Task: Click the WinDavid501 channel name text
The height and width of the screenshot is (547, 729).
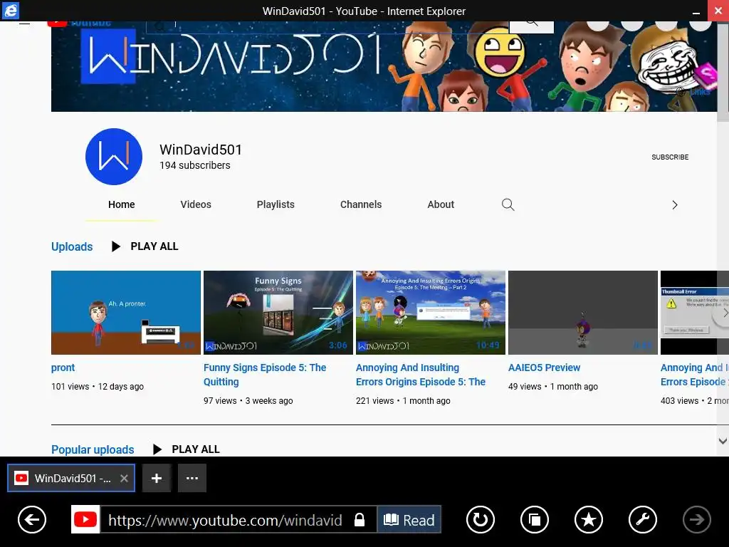Action: tap(201, 150)
